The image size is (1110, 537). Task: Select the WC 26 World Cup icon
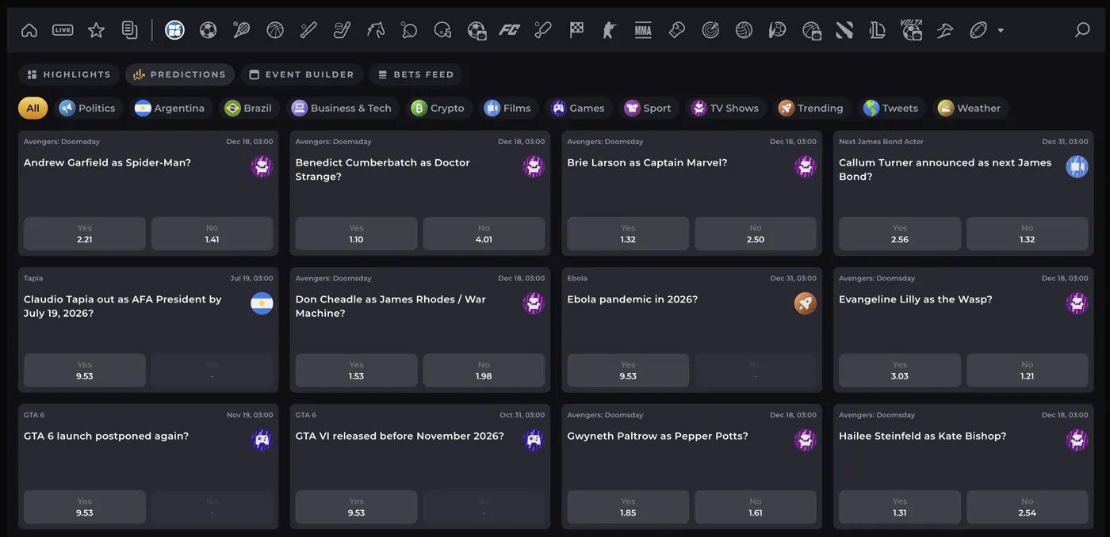point(174,30)
